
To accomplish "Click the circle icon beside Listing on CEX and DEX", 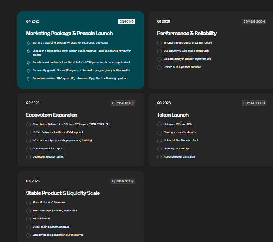I will (160, 125).
